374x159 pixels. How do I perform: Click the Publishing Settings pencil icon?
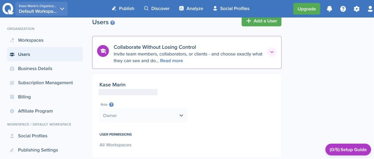(x=12, y=150)
